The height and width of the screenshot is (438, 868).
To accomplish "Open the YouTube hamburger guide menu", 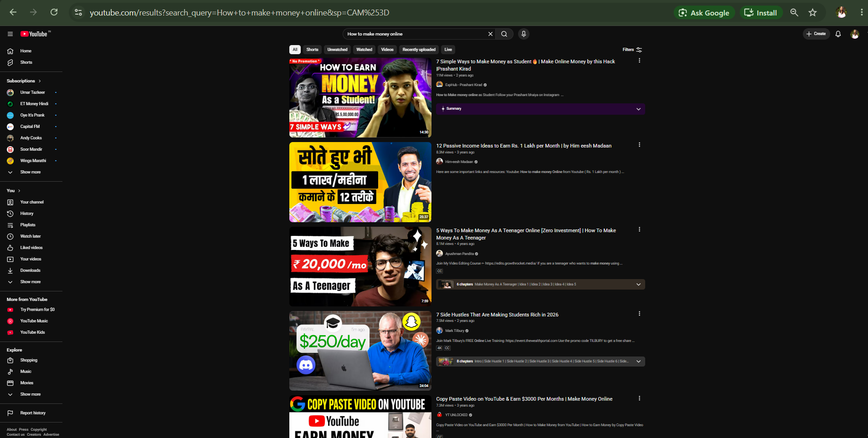I will 10,34.
